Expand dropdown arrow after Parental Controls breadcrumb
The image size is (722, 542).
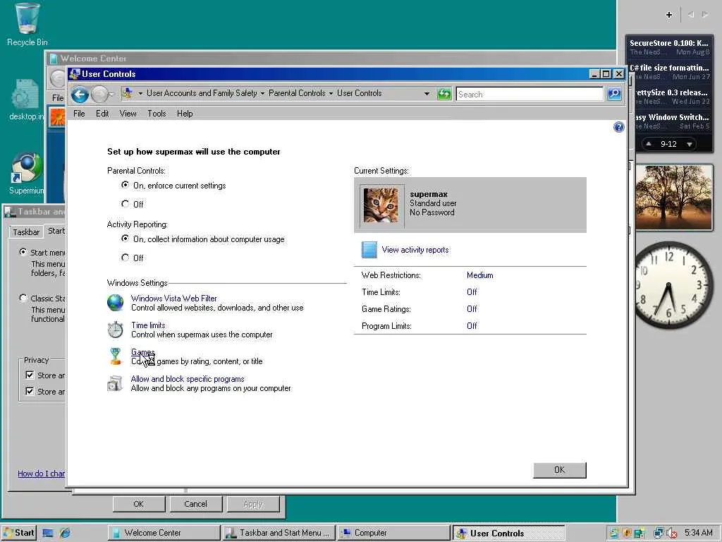coord(331,94)
